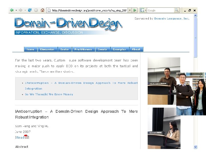Click the vertical scrollbar thumb
Image resolution: width=206 pixels, height=155 pixels.
click(x=195, y=38)
